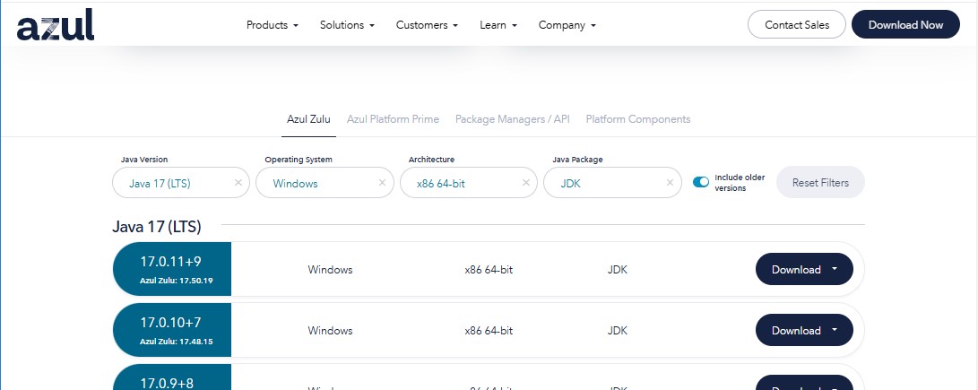Viewport: 978px width, 390px height.
Task: Click the 17.0.11+9 version badge
Action: (x=172, y=269)
